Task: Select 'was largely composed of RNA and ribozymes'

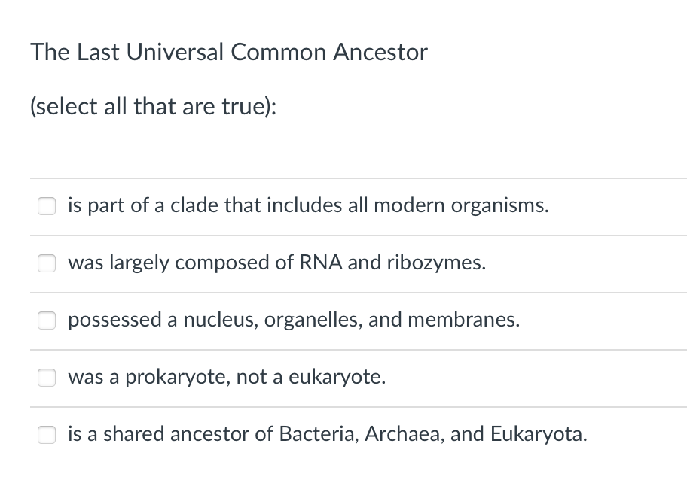Action: pos(47,263)
